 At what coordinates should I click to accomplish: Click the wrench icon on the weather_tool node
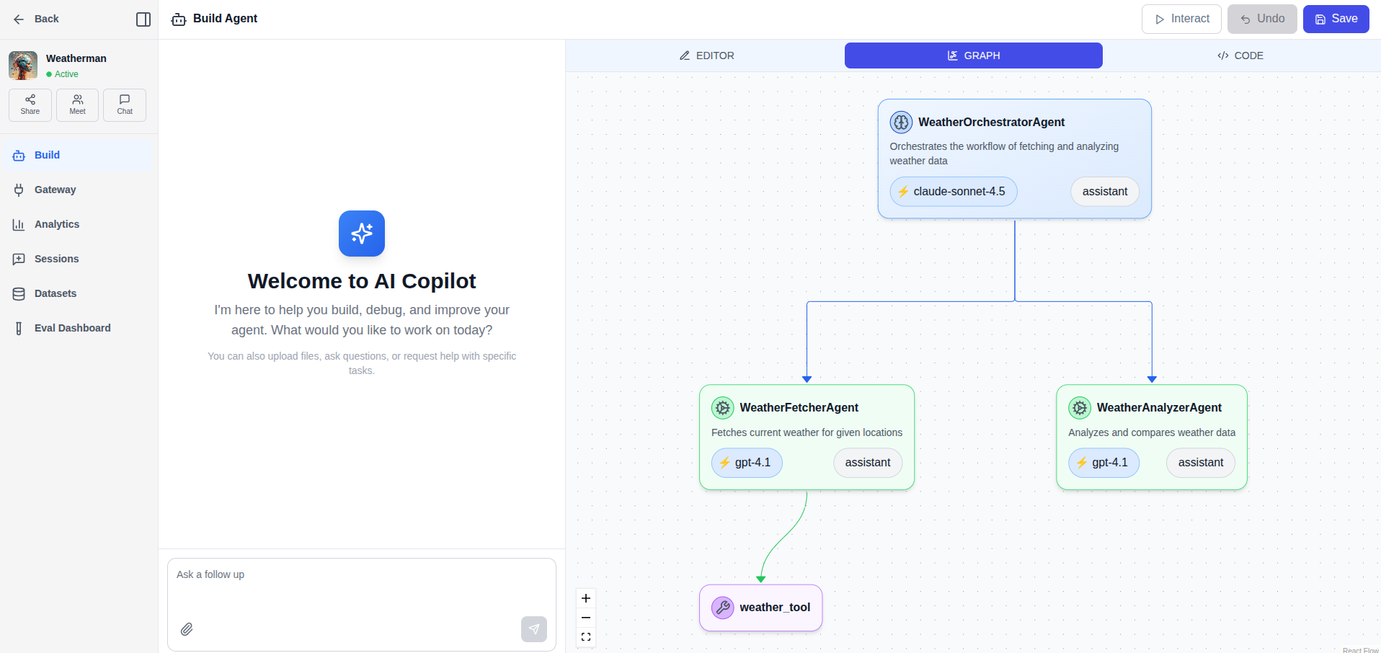722,608
